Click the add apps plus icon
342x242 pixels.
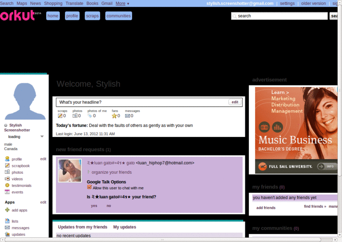tap(7, 210)
